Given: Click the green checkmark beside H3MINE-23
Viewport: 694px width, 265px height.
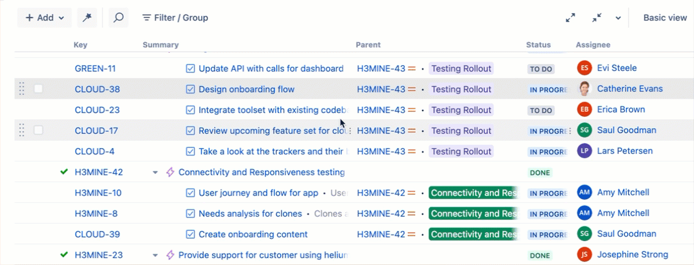Looking at the screenshot, I should pyautogui.click(x=64, y=254).
